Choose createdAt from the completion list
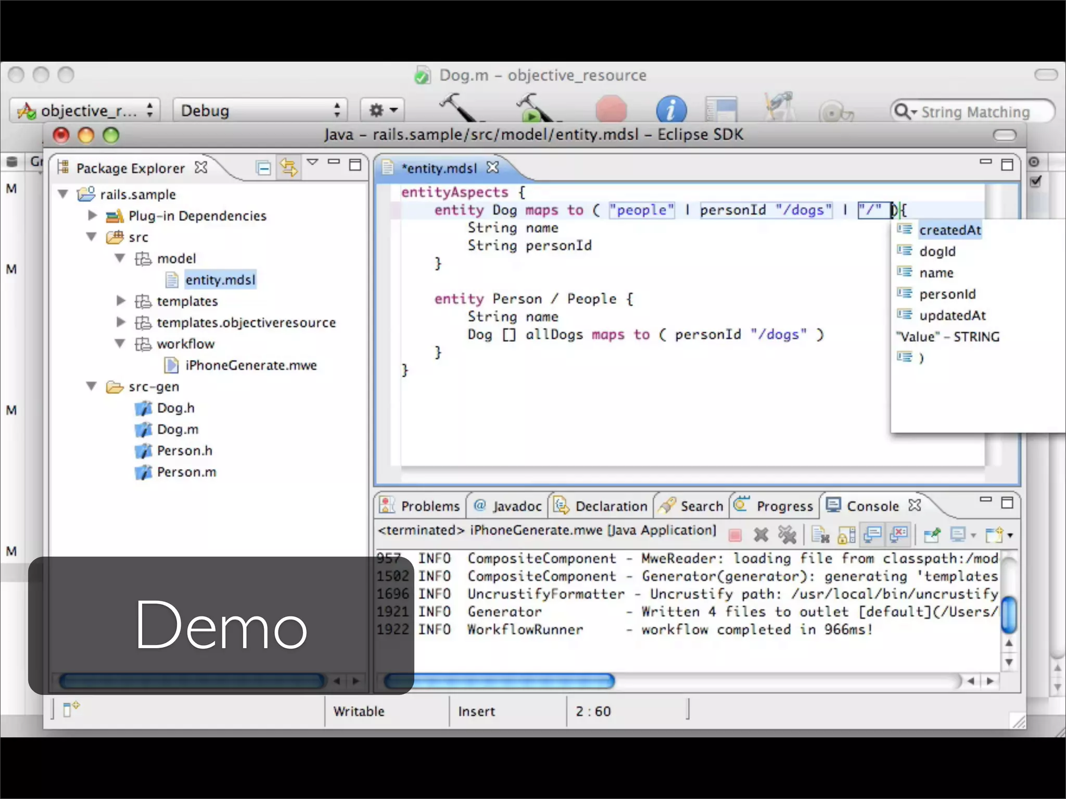This screenshot has width=1066, height=799. click(x=950, y=230)
